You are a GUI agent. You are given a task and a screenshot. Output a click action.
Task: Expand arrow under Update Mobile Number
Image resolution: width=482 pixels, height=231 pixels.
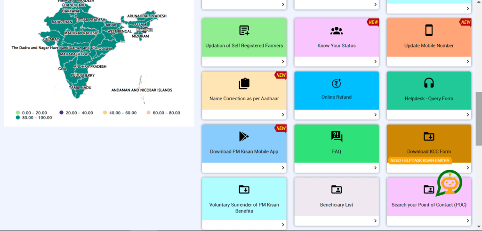click(468, 62)
